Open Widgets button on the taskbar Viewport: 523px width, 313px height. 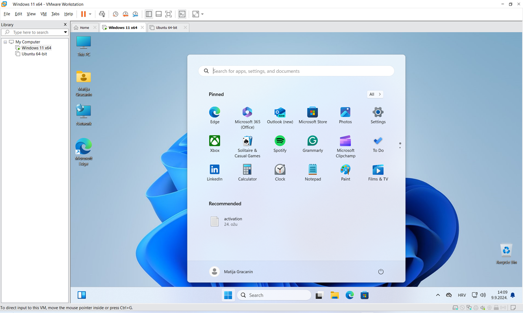82,295
